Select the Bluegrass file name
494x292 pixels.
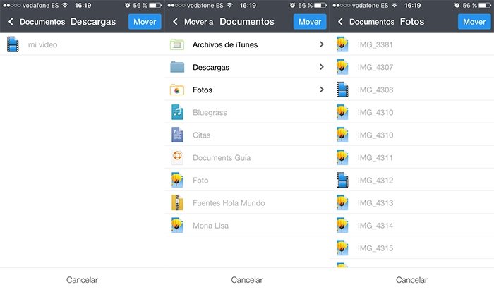pos(210,112)
